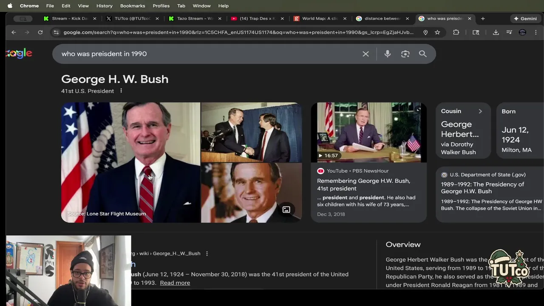This screenshot has width=544, height=306.
Task: Click U.S. Department of State source icon
Action: click(x=444, y=175)
